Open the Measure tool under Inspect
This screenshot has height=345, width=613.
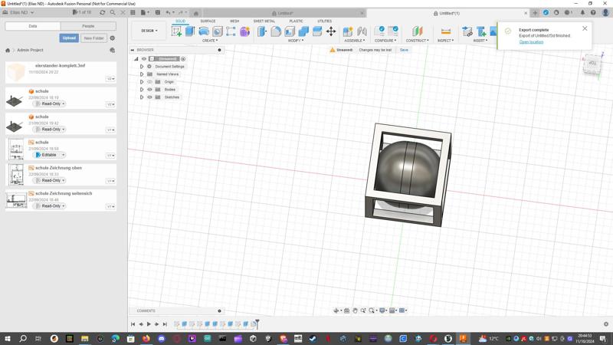click(x=445, y=31)
